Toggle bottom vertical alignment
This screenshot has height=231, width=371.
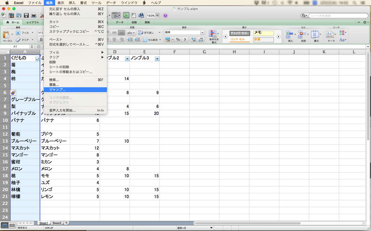tap(122, 32)
